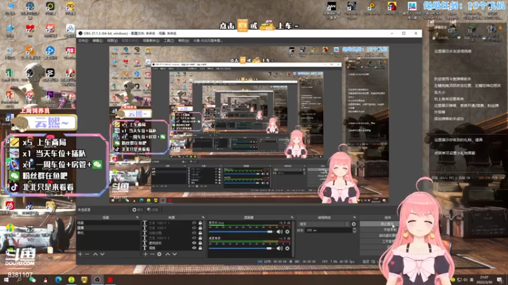Open the 桌面音频 channel settings gear in mixer

point(287,248)
